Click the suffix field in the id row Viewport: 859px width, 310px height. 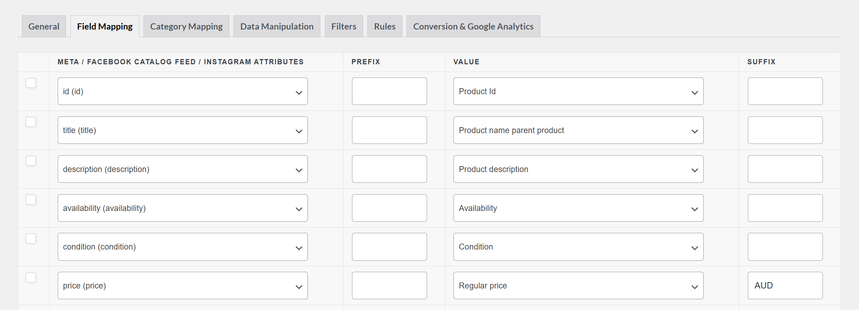(x=785, y=91)
